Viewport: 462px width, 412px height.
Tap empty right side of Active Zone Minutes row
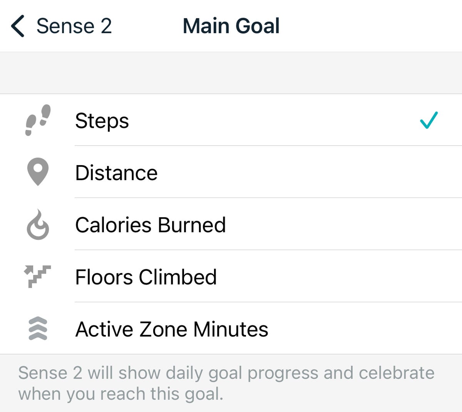tap(366, 329)
